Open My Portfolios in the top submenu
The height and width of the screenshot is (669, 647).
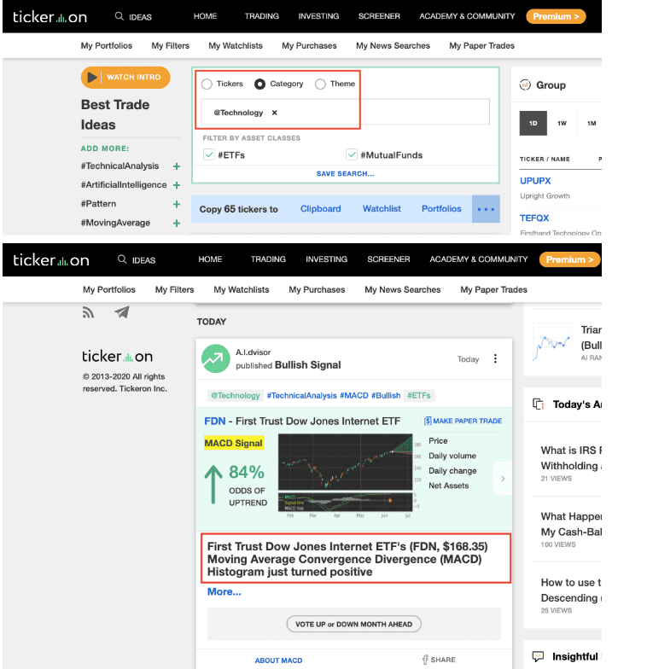(106, 46)
